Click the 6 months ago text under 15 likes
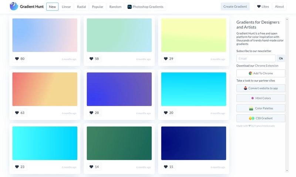This screenshot has height=177, width=296. click(x=218, y=167)
